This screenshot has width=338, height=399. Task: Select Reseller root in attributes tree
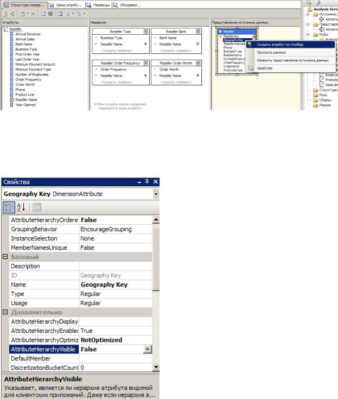(16, 29)
